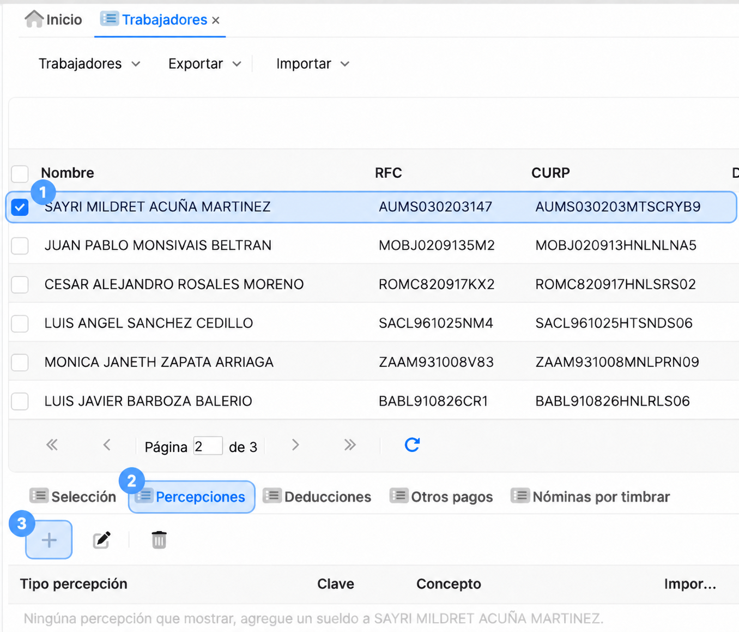
Task: Expand the Trabajadores dropdown menu
Action: (89, 64)
